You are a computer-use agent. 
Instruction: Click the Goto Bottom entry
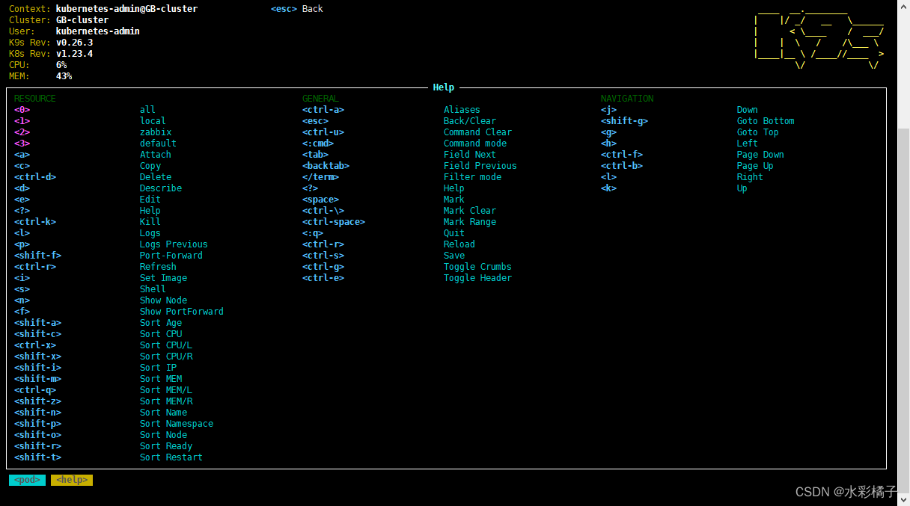click(766, 121)
